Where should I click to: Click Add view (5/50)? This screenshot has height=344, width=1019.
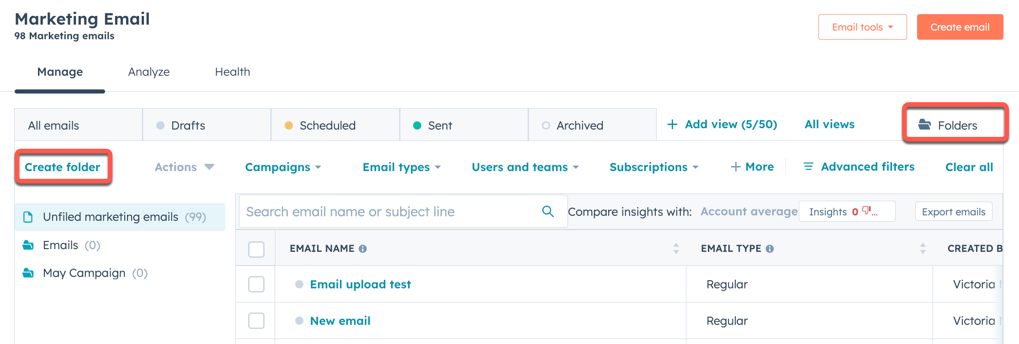tap(722, 124)
